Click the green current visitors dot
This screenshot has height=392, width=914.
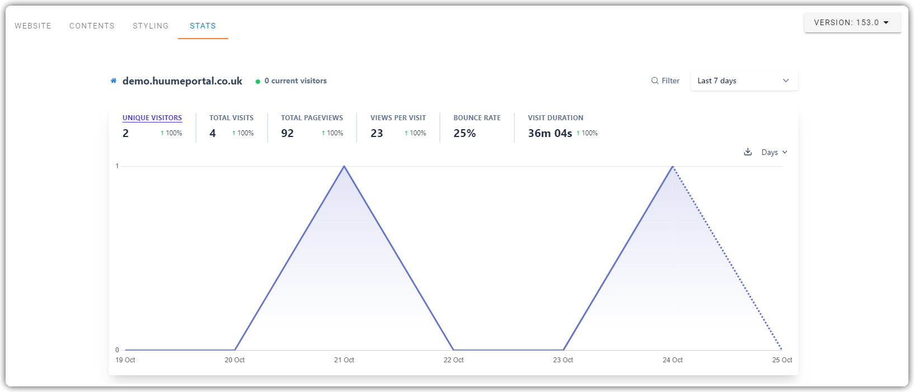tap(258, 82)
